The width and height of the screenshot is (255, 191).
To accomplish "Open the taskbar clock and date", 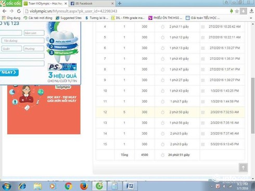I will [243, 186].
